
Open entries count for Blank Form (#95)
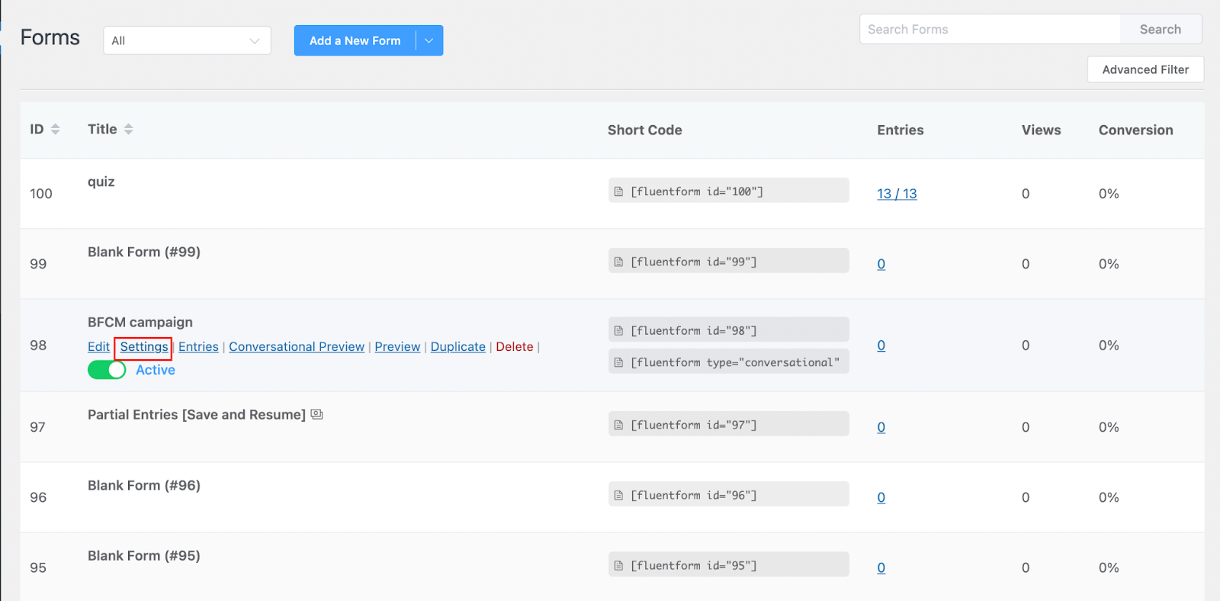click(881, 567)
